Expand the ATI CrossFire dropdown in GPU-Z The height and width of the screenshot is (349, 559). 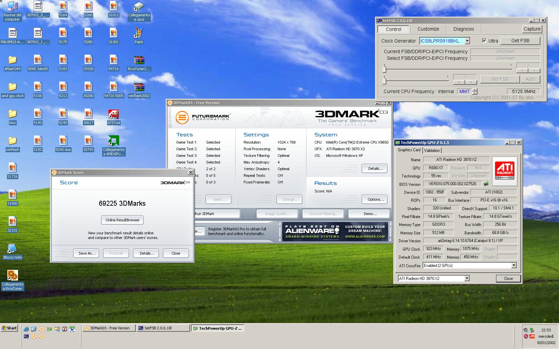[514, 265]
